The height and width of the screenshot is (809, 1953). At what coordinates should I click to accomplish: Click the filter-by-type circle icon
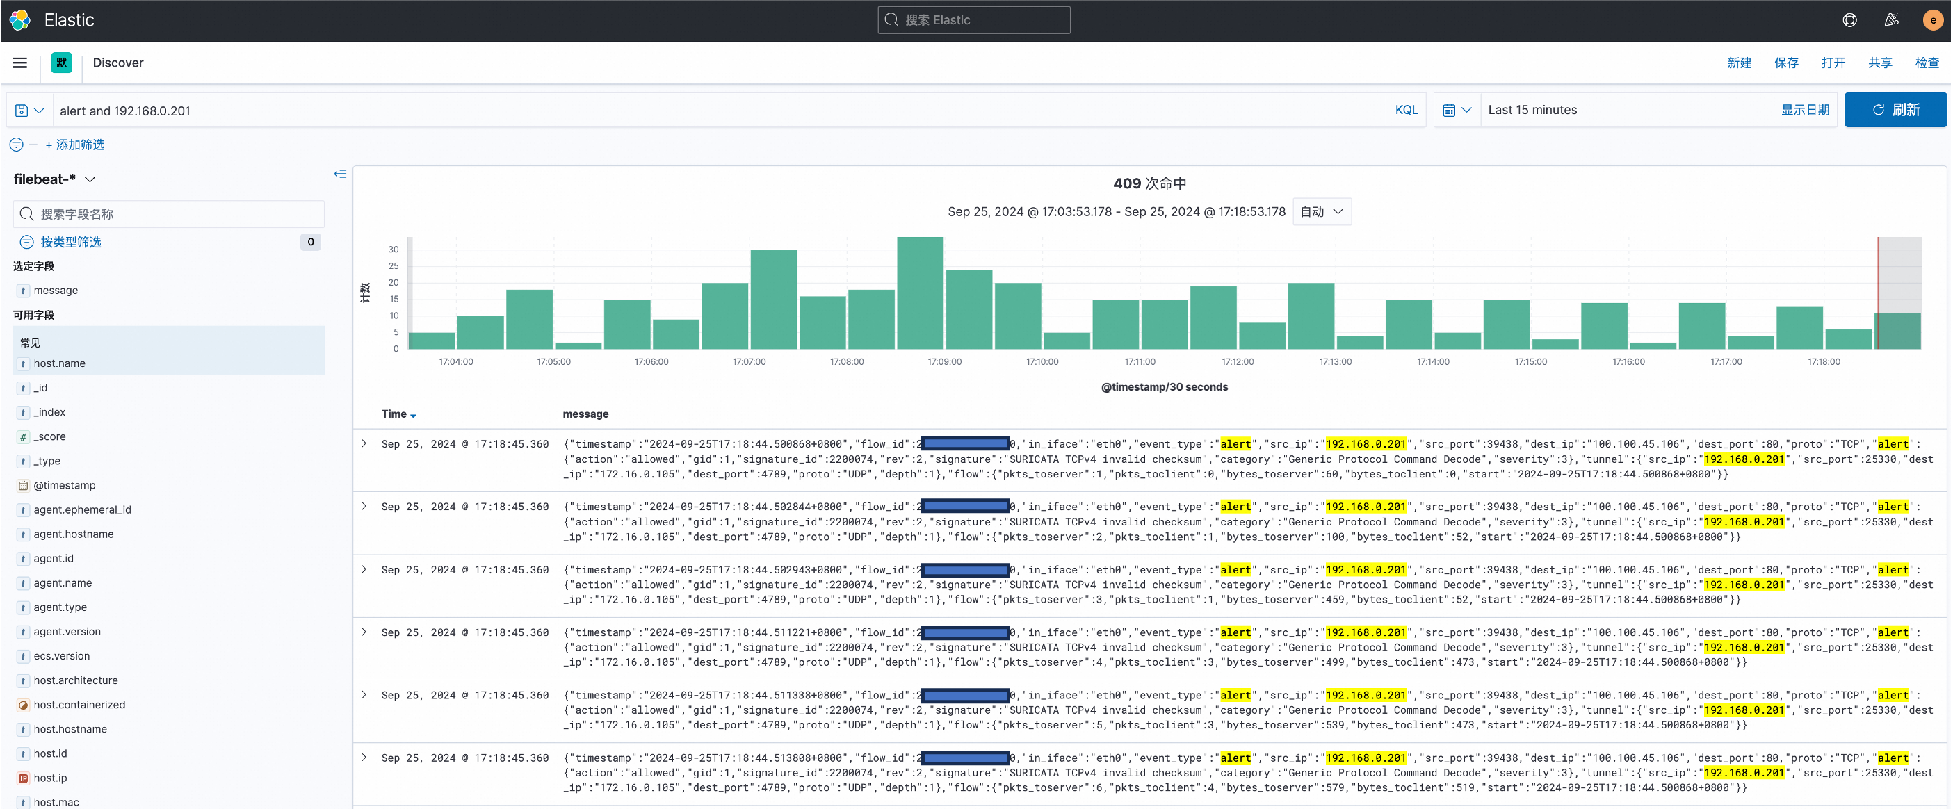tap(26, 242)
